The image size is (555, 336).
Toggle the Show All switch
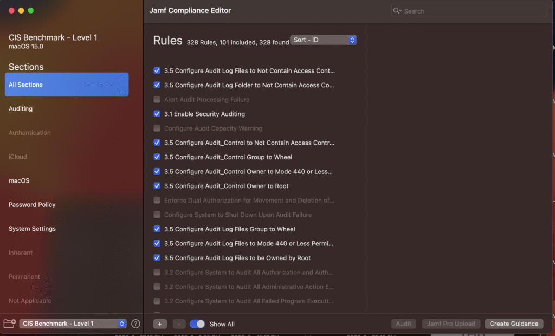[x=197, y=324]
